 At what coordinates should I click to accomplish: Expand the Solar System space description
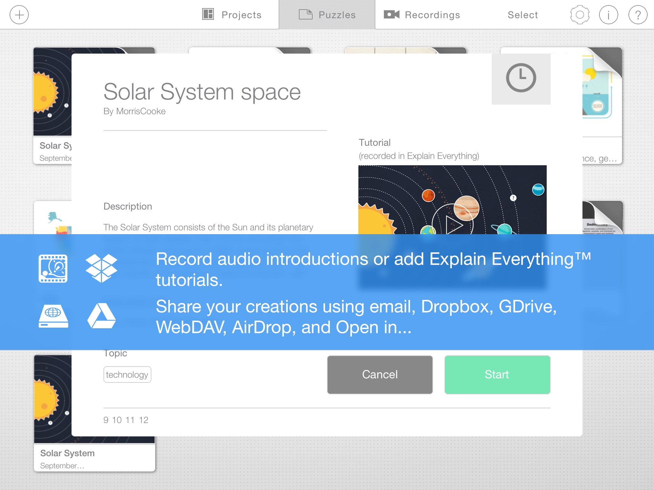pyautogui.click(x=209, y=227)
